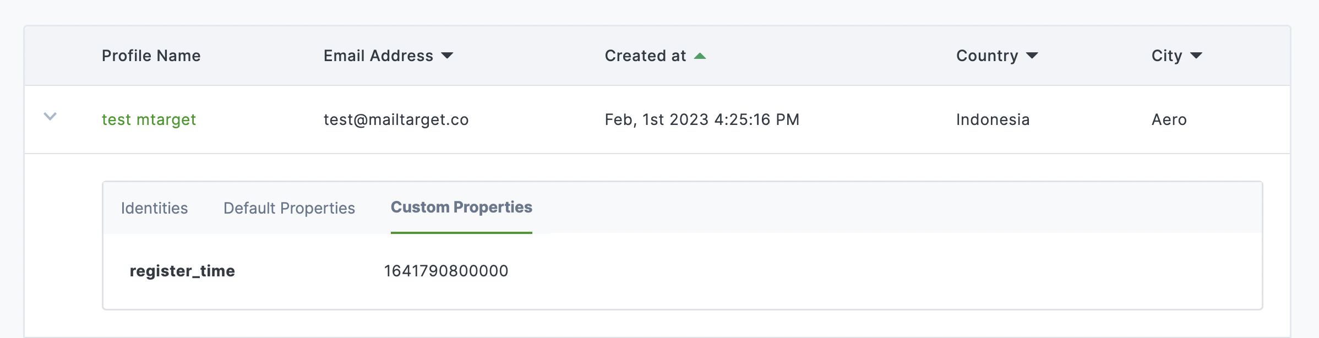Click the Indonesia country cell
1319x338 pixels.
point(993,119)
